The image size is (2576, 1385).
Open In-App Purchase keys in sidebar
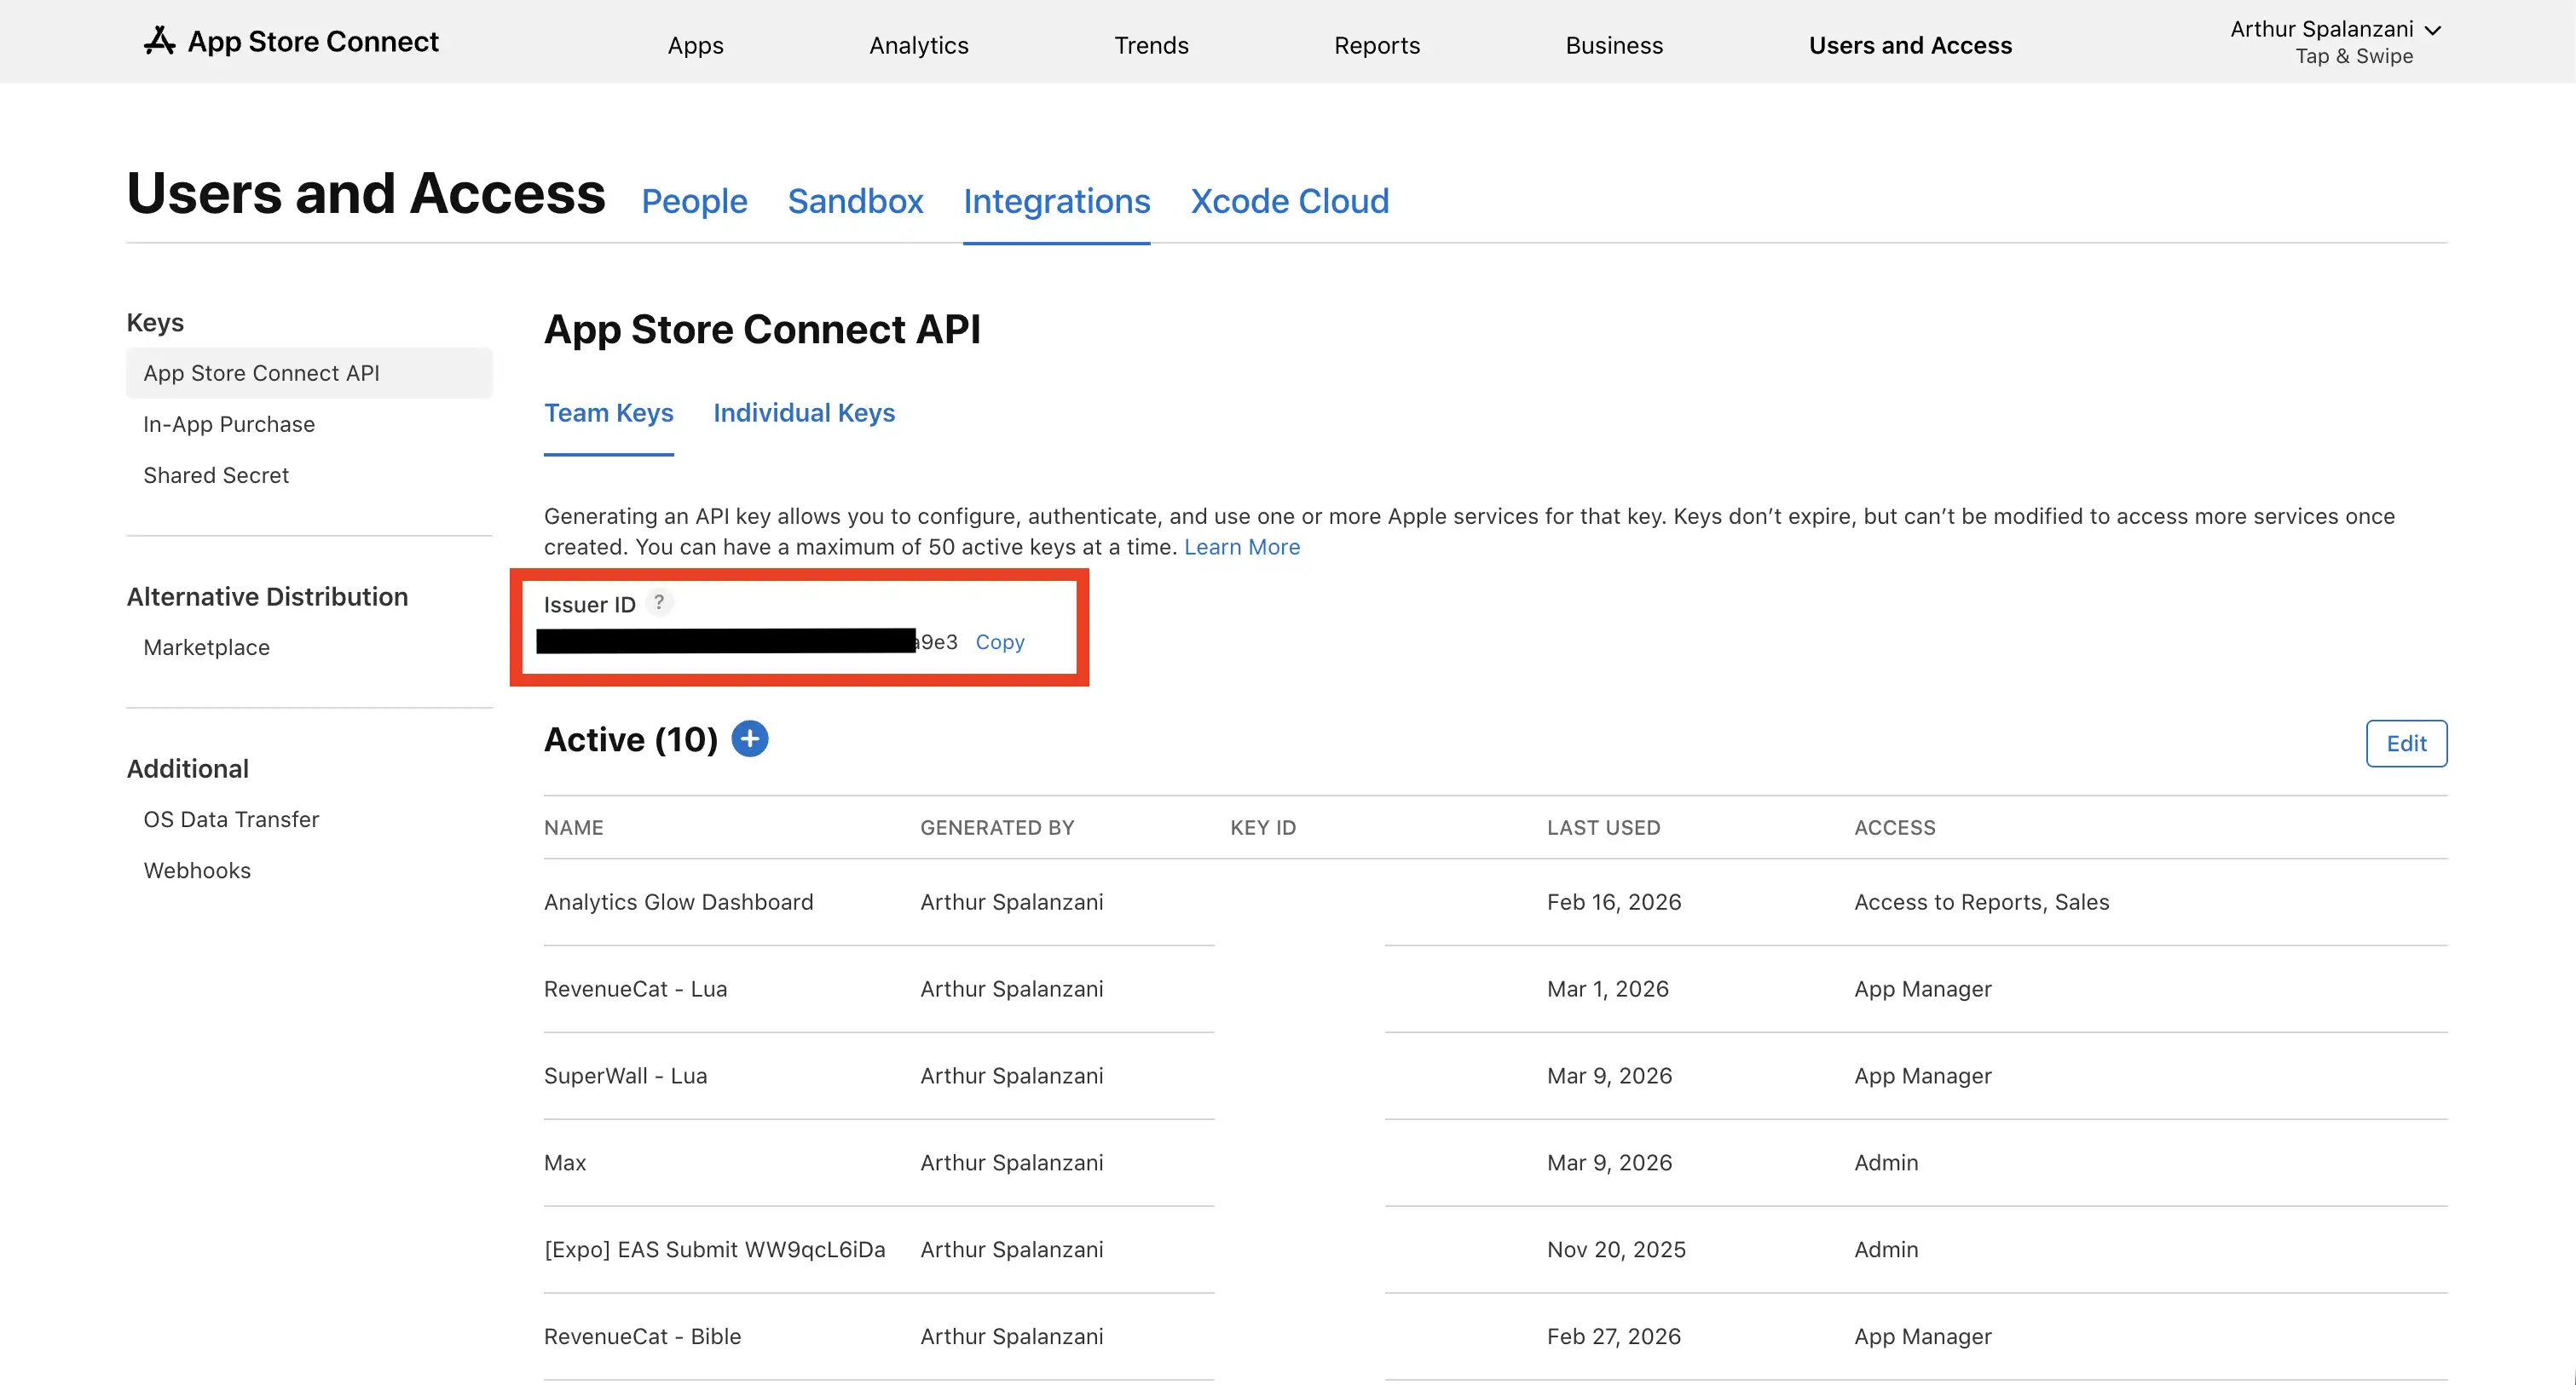pos(229,423)
